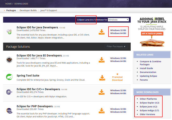Click the PHP package logo icon
This screenshot has height=120, width=172.
(x=9, y=111)
